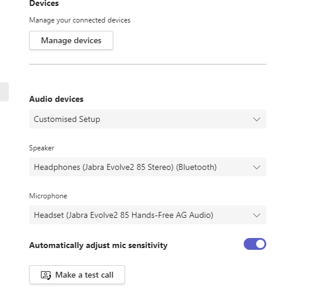The height and width of the screenshot is (296, 322).
Task: Click the Speaker dropdown chevron arrow
Action: pyautogui.click(x=257, y=168)
